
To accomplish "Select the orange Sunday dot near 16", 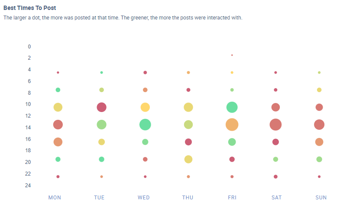I will [x=319, y=142].
